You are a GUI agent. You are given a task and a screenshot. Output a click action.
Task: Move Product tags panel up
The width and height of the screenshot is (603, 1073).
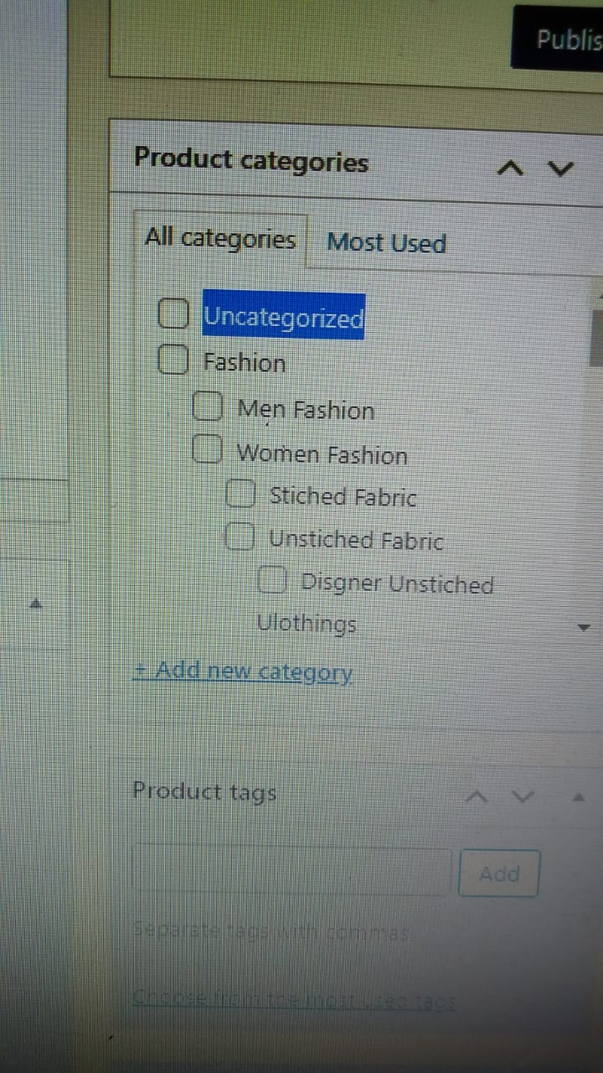click(x=477, y=796)
